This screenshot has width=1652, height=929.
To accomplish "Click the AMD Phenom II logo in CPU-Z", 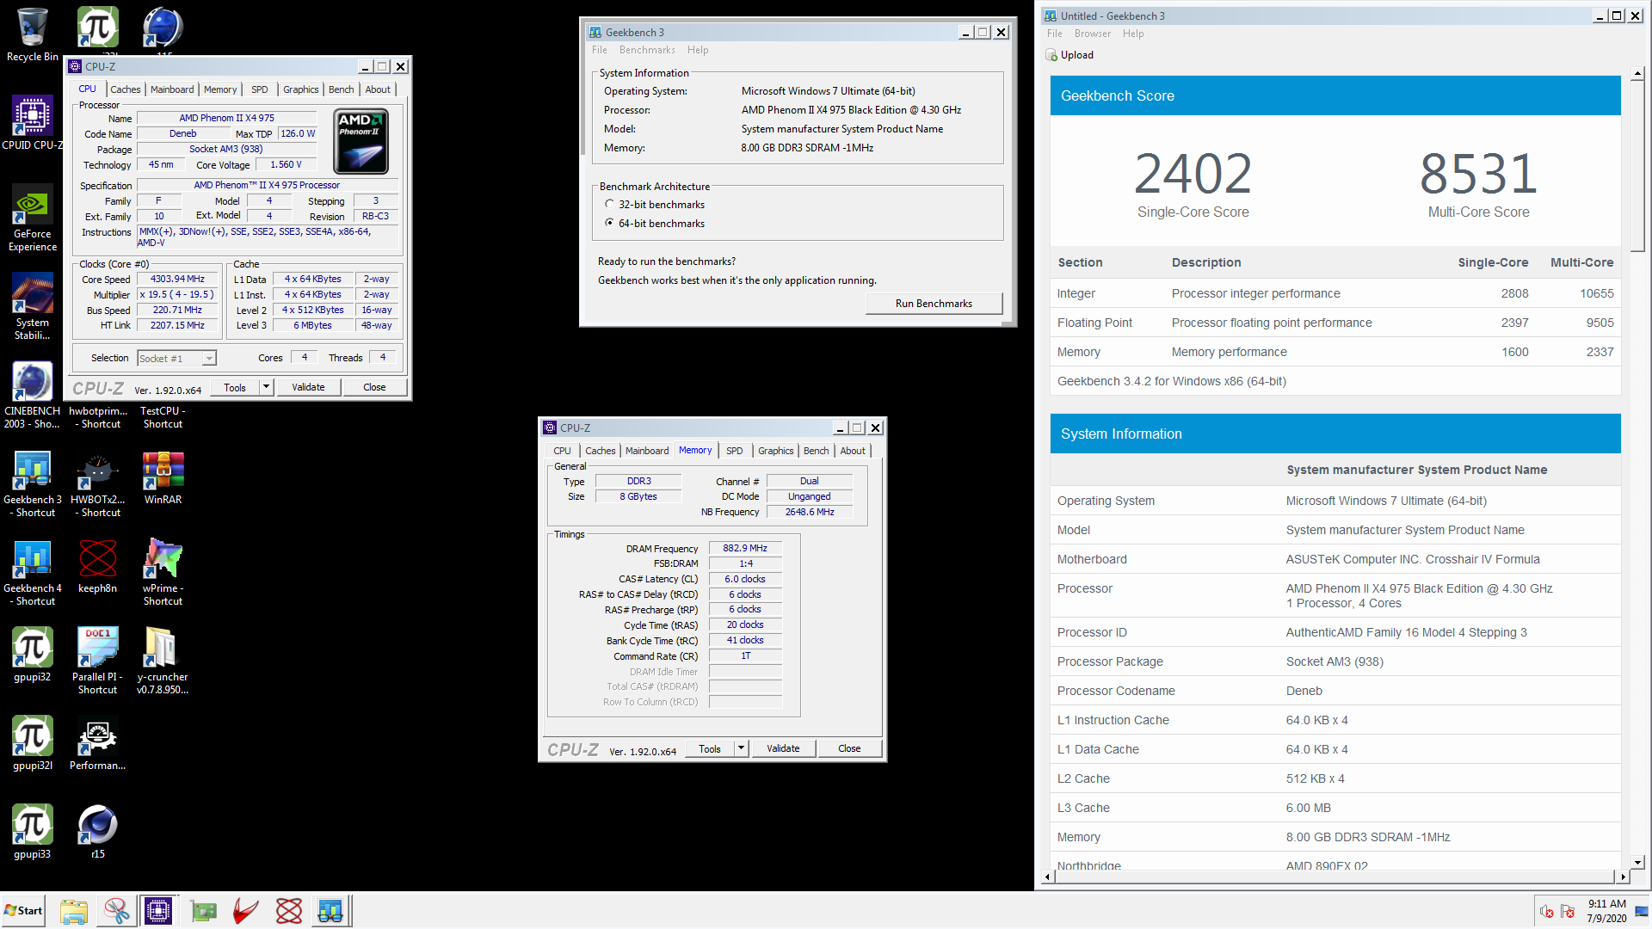I will point(361,140).
